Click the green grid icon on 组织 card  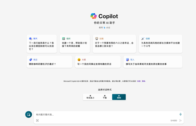[x=64, y=39]
